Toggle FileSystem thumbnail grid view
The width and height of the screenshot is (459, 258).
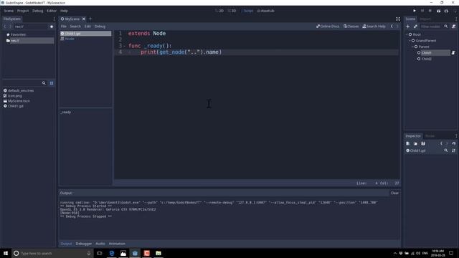(x=52, y=83)
